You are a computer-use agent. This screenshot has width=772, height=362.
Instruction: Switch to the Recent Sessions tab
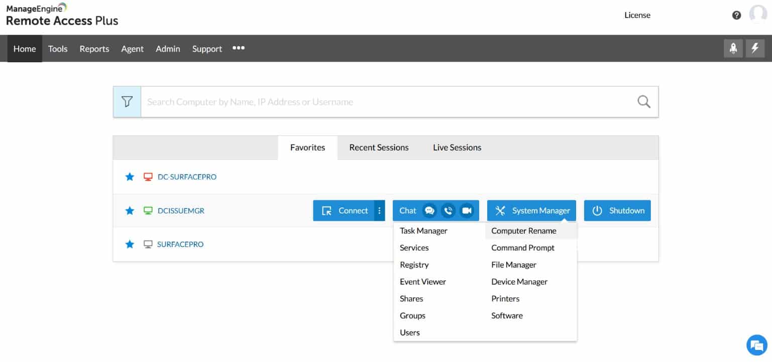(x=379, y=148)
